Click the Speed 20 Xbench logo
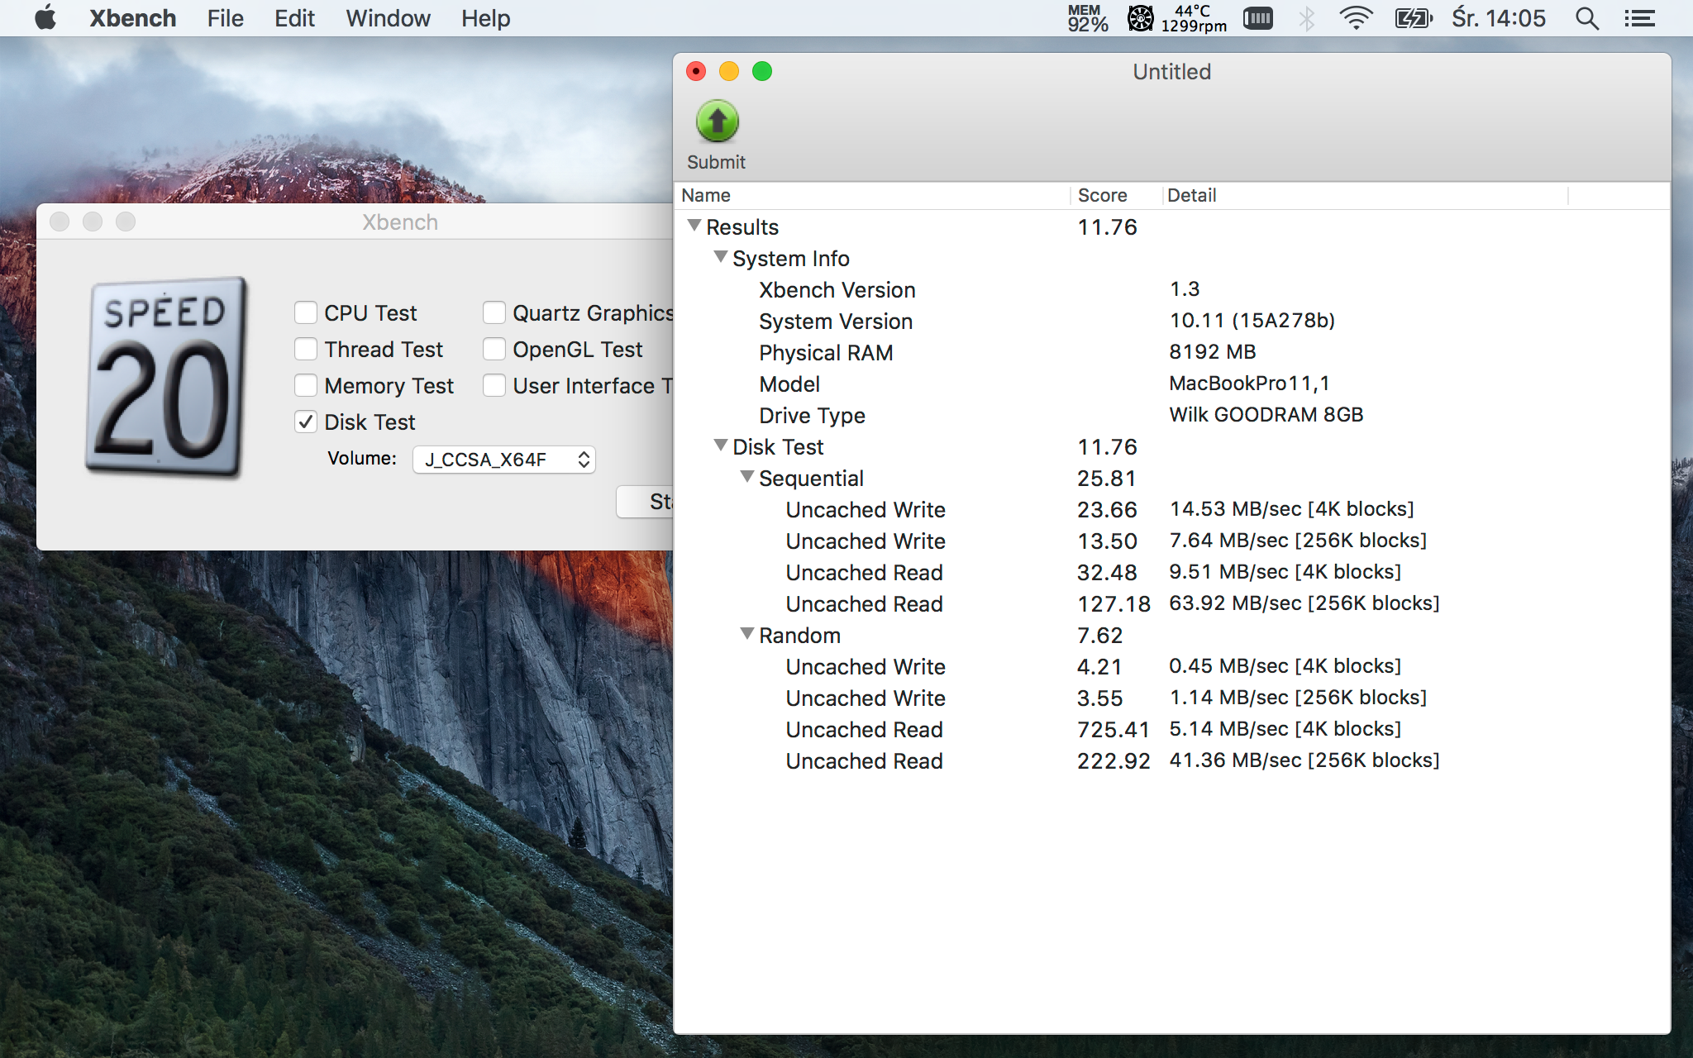The image size is (1693, 1058). [x=166, y=377]
